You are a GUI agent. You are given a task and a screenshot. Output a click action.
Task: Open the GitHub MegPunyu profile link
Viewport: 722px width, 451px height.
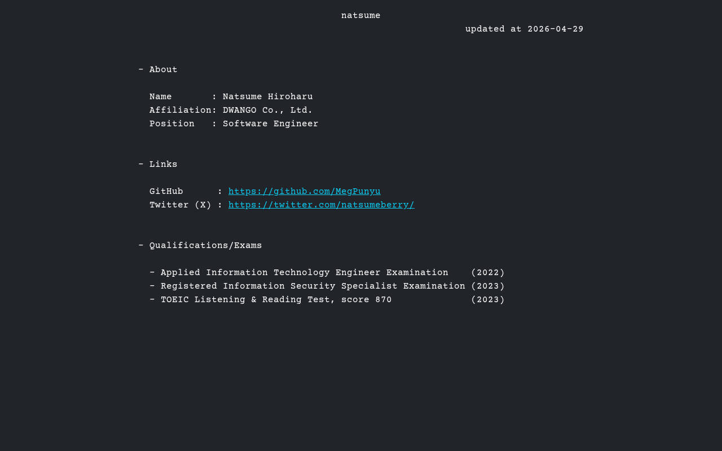pos(304,192)
